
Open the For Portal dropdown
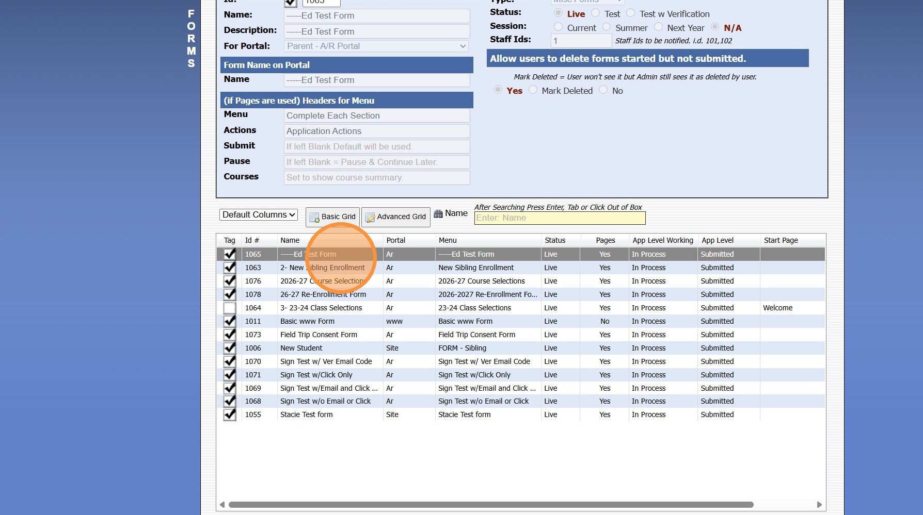(377, 46)
